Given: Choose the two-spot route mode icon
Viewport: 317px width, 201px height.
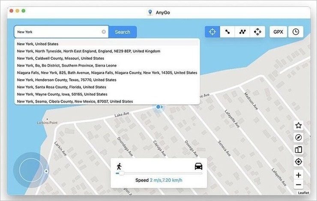Looking at the screenshot, I should click(227, 32).
